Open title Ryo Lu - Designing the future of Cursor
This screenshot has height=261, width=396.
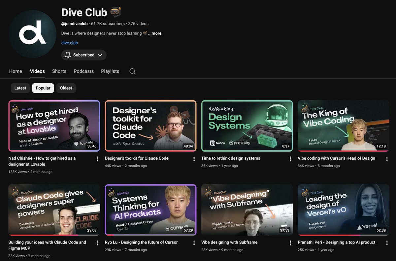coord(141,242)
